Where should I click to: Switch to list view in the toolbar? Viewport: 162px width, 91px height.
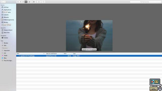(x=21, y=2)
